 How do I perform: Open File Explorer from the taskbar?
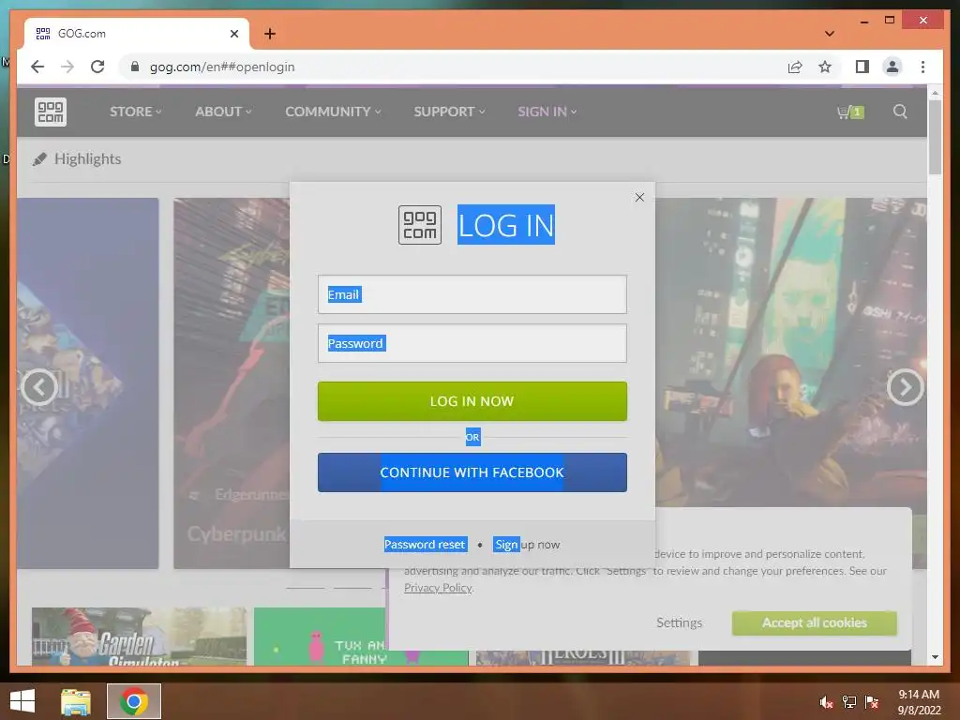76,701
